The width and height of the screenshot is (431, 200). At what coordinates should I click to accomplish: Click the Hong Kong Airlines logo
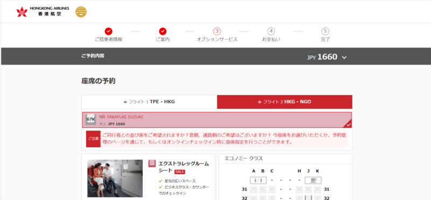pyautogui.click(x=43, y=11)
